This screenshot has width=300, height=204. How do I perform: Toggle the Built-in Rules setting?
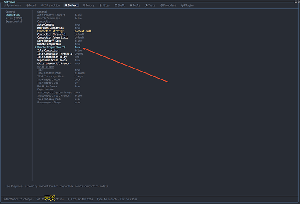pyautogui.click(x=59, y=86)
